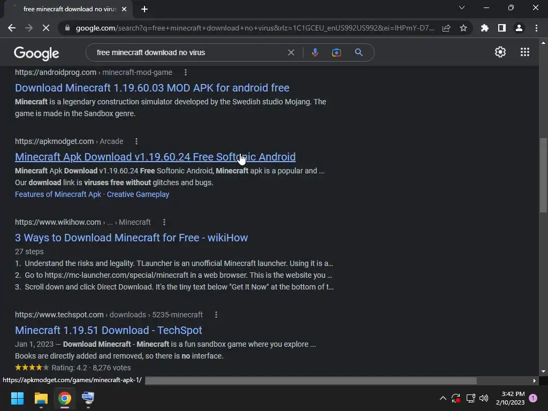Open 3 Ways to Download Minecraft wikiHow
The image size is (548, 411).
point(132,238)
